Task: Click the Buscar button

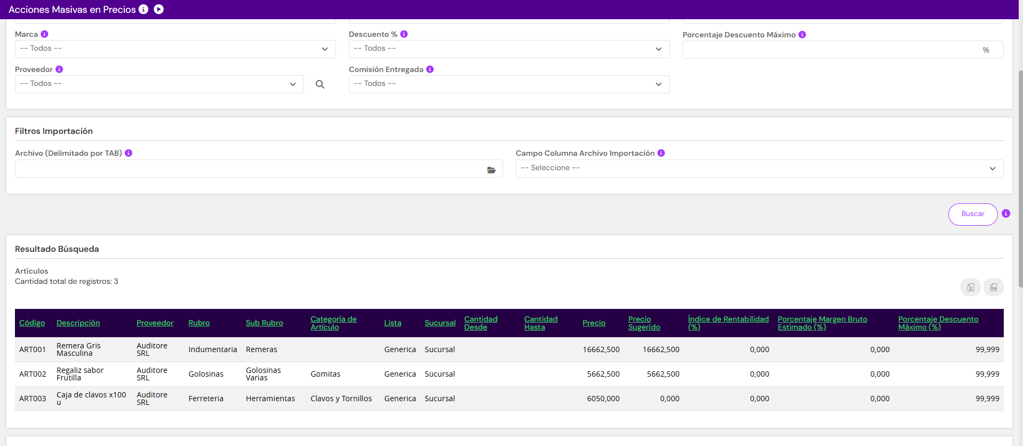Action: 973,214
